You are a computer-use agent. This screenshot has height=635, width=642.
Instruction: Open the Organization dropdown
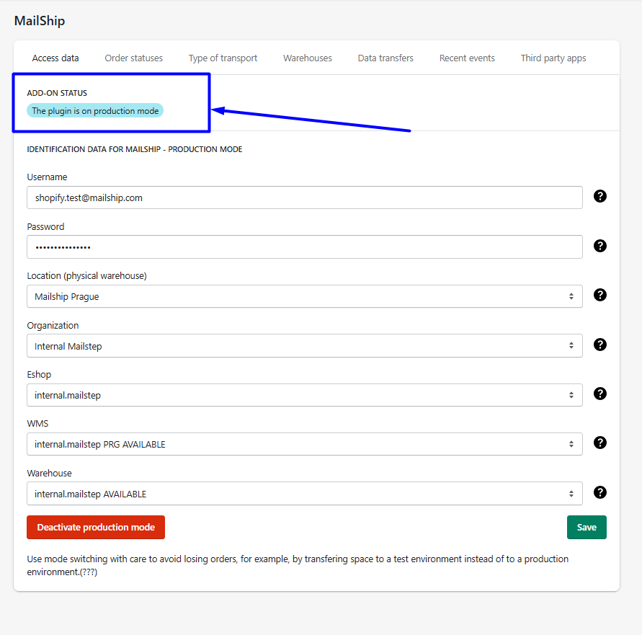304,346
